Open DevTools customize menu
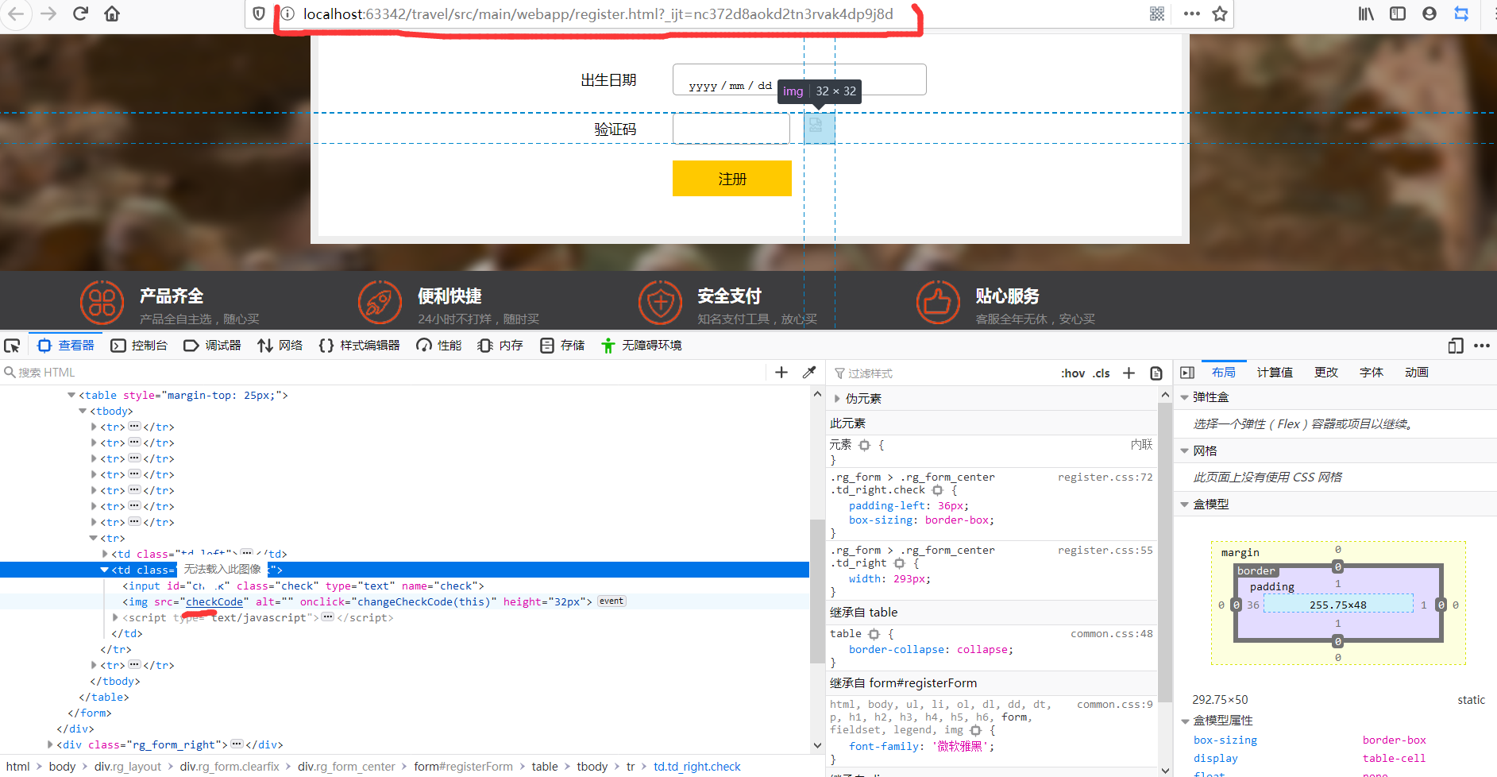 [1482, 346]
